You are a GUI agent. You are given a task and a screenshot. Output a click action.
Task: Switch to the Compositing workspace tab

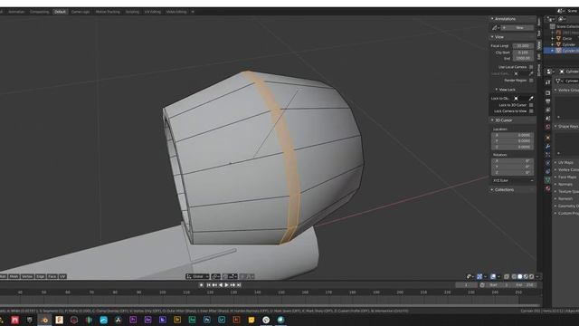pyautogui.click(x=39, y=12)
